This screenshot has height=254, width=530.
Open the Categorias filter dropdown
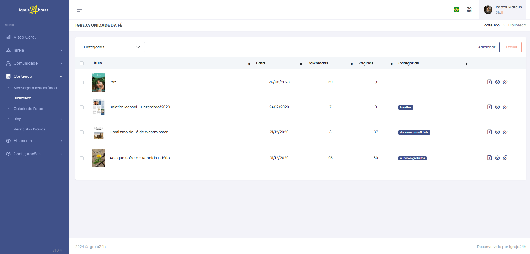112,47
